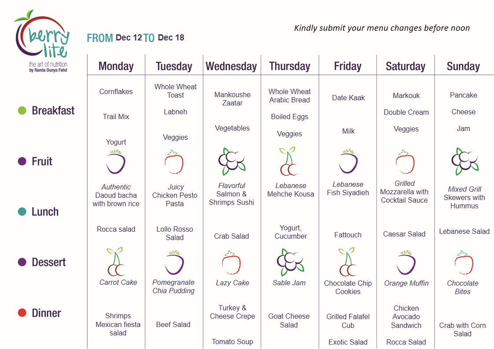The height and width of the screenshot is (349, 494).
Task: Click Flavorful Salmon & Shrimps Sushi lunch
Action: point(232,194)
